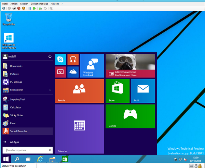Open the Ebola news tile
The width and height of the screenshot is (205, 168).
pyautogui.click(x=131, y=66)
